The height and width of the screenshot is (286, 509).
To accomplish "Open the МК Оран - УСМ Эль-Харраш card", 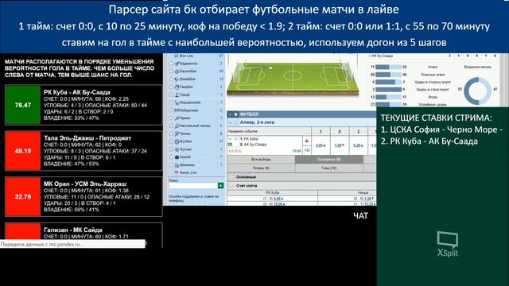I will [x=84, y=196].
